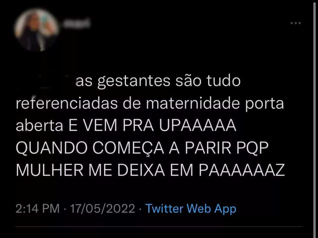
Task: Click the 17/05/2022 tweet date
Action: pyautogui.click(x=103, y=208)
